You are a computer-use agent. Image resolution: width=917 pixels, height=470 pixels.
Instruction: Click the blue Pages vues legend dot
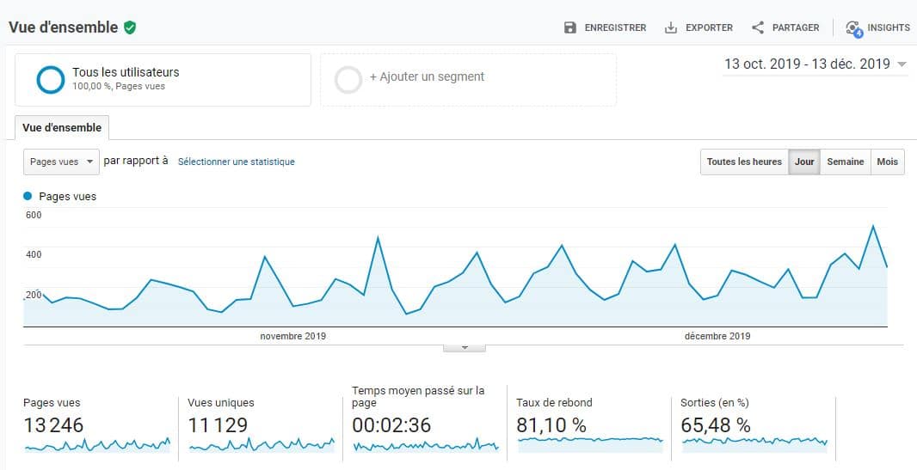click(x=28, y=196)
